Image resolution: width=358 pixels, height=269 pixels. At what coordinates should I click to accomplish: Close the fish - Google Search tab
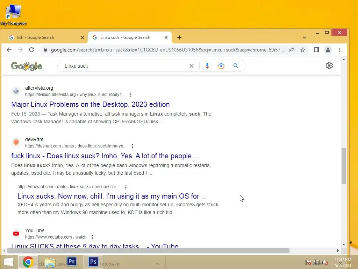click(x=83, y=37)
